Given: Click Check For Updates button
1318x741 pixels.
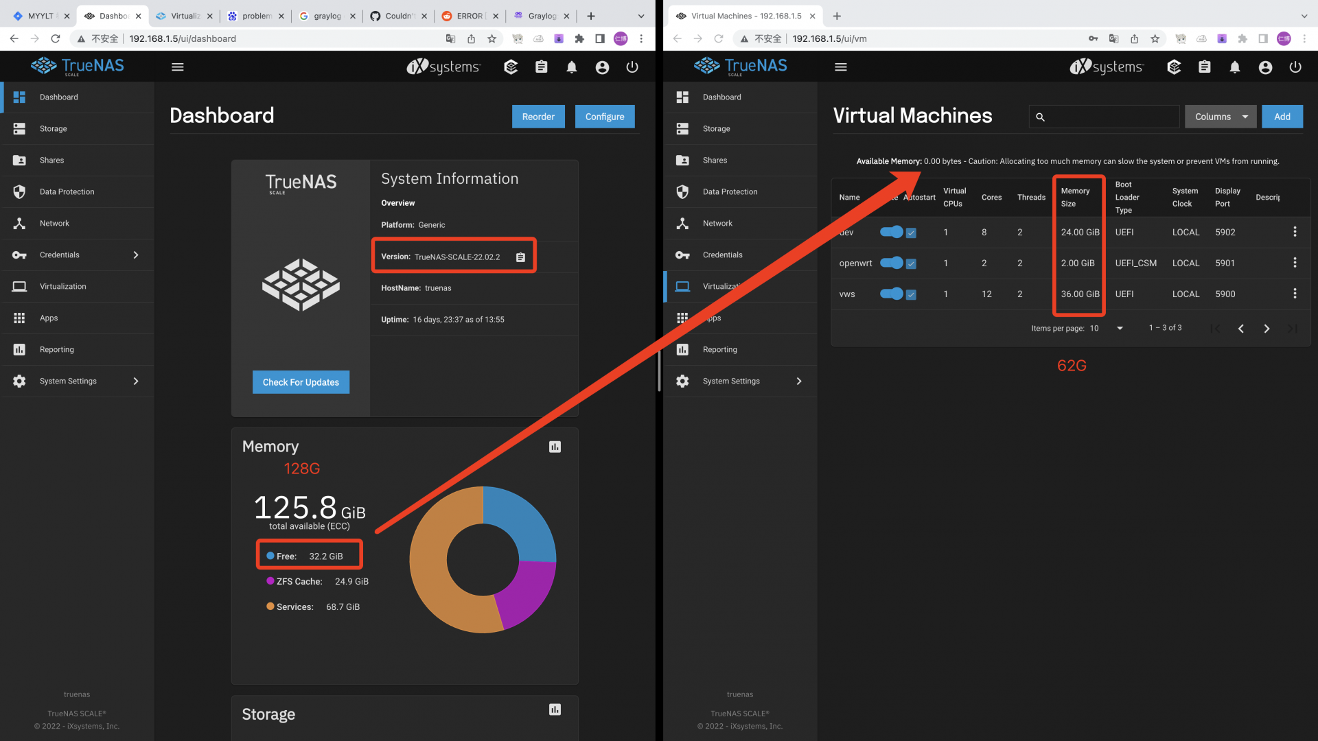Looking at the screenshot, I should point(301,382).
